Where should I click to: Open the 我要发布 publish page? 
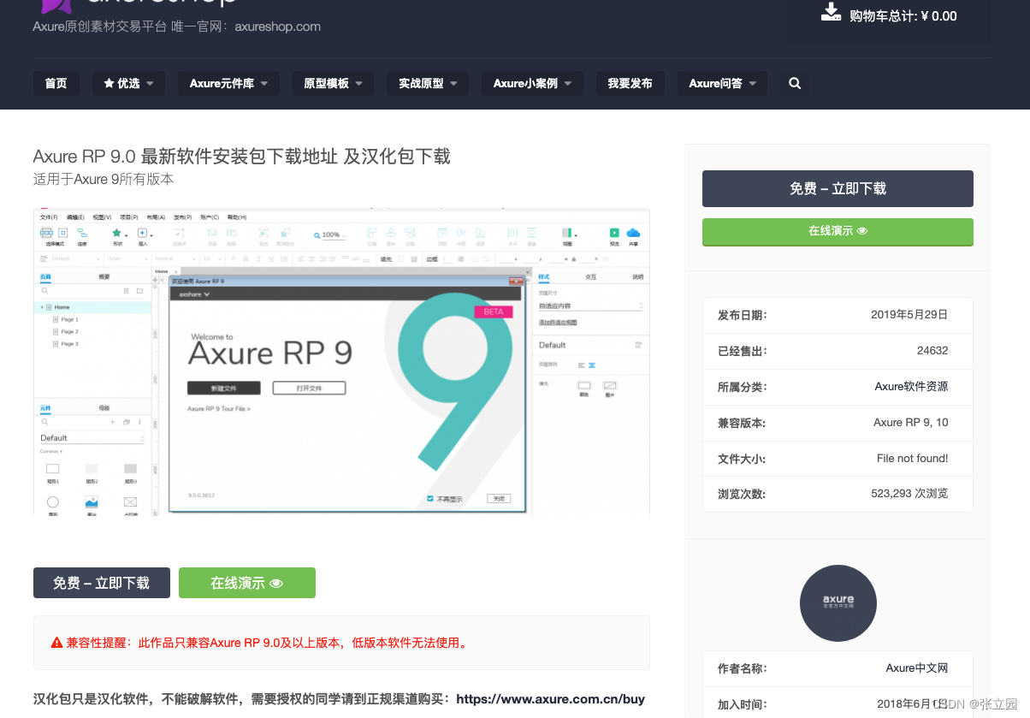[630, 83]
